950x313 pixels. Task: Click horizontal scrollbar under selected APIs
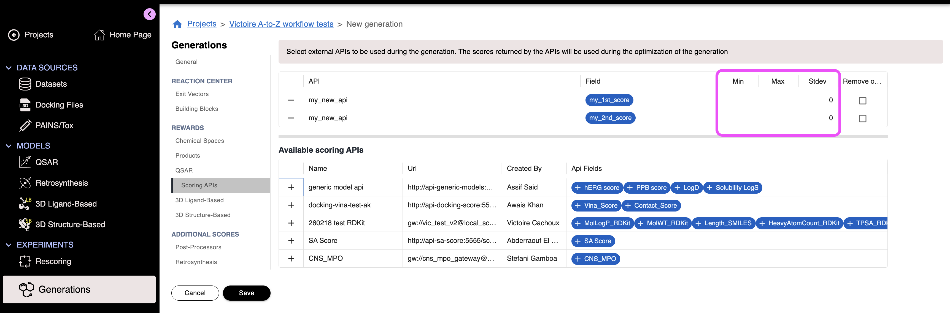tap(583, 136)
